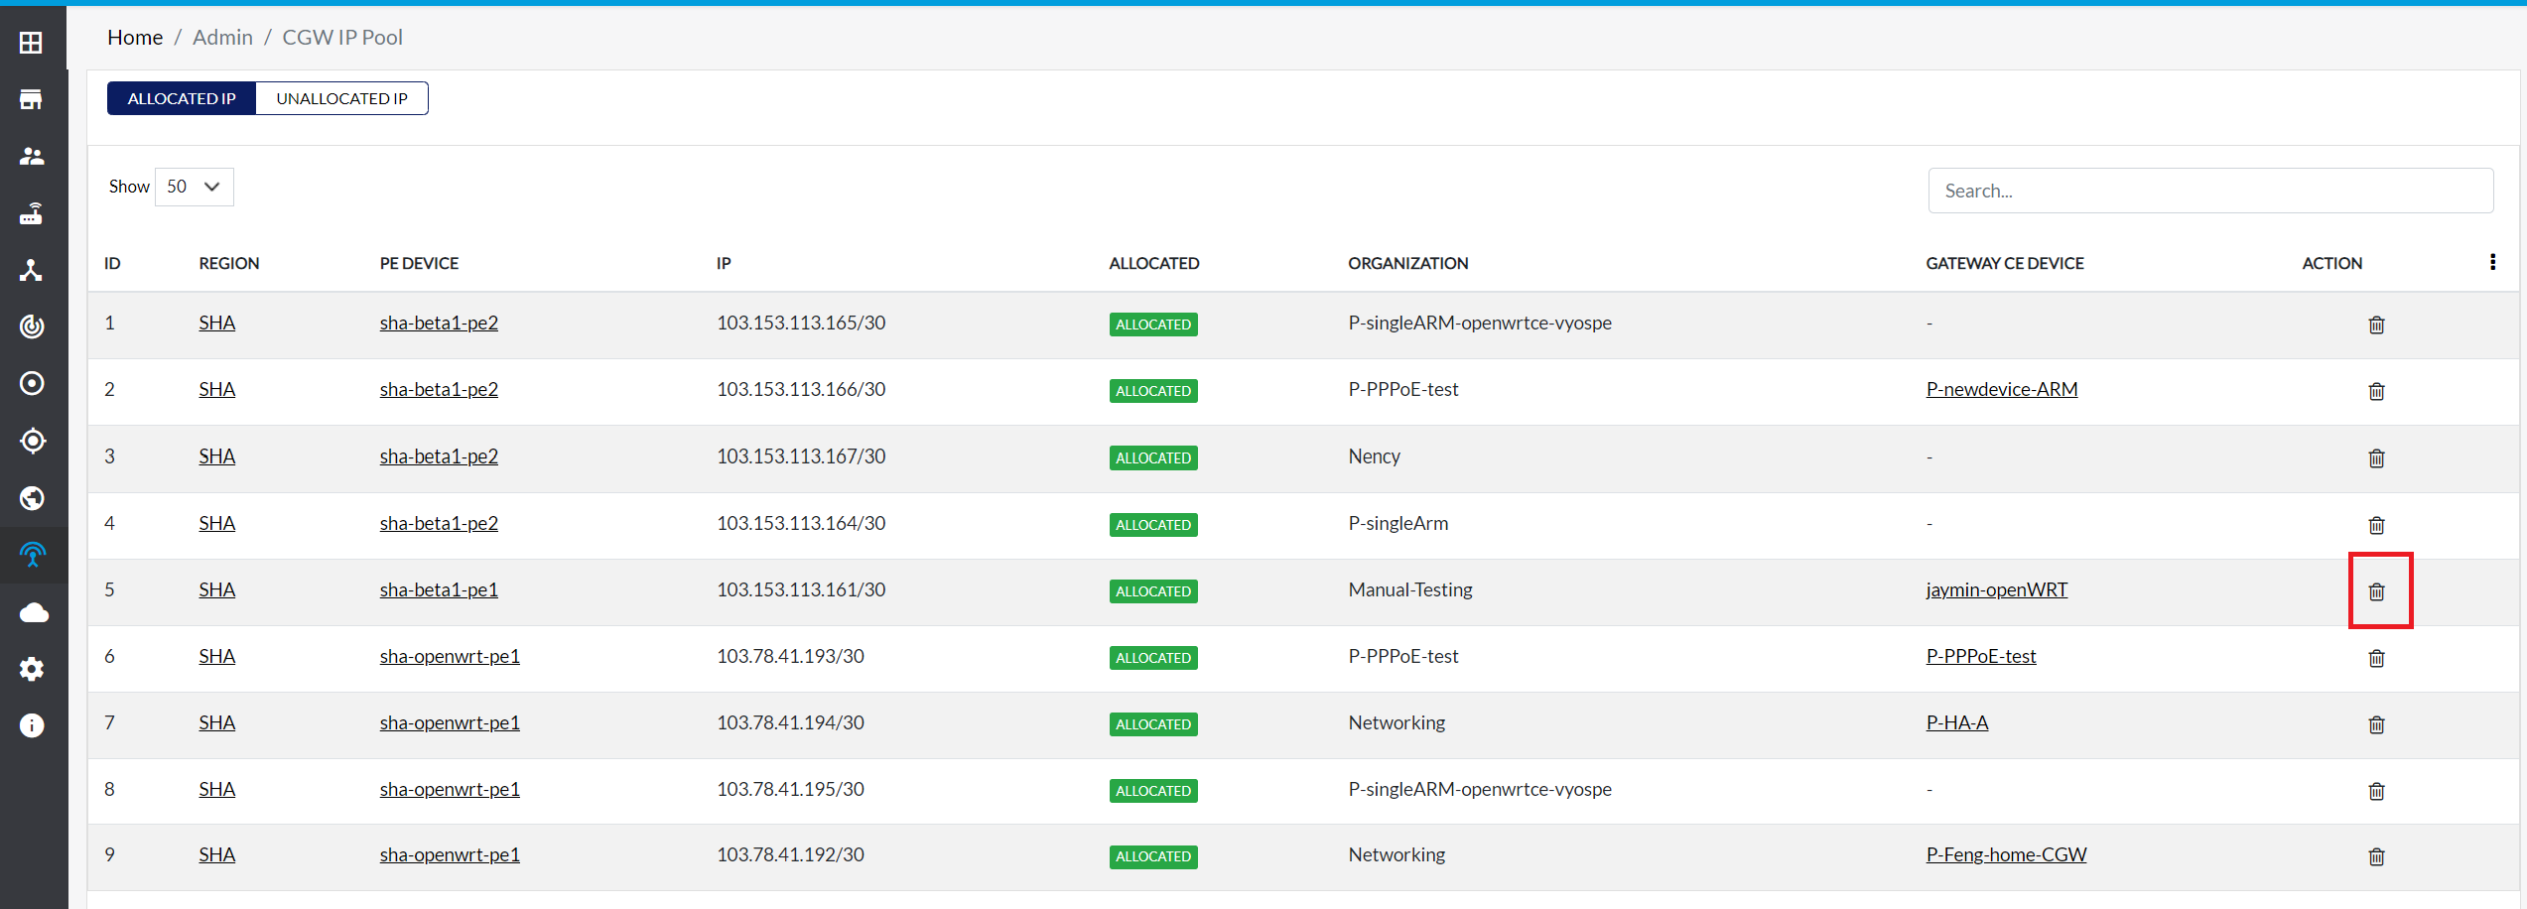This screenshot has height=909, width=2527.
Task: Delete the 103.153.113.165/30 allocation
Action: tap(2376, 325)
